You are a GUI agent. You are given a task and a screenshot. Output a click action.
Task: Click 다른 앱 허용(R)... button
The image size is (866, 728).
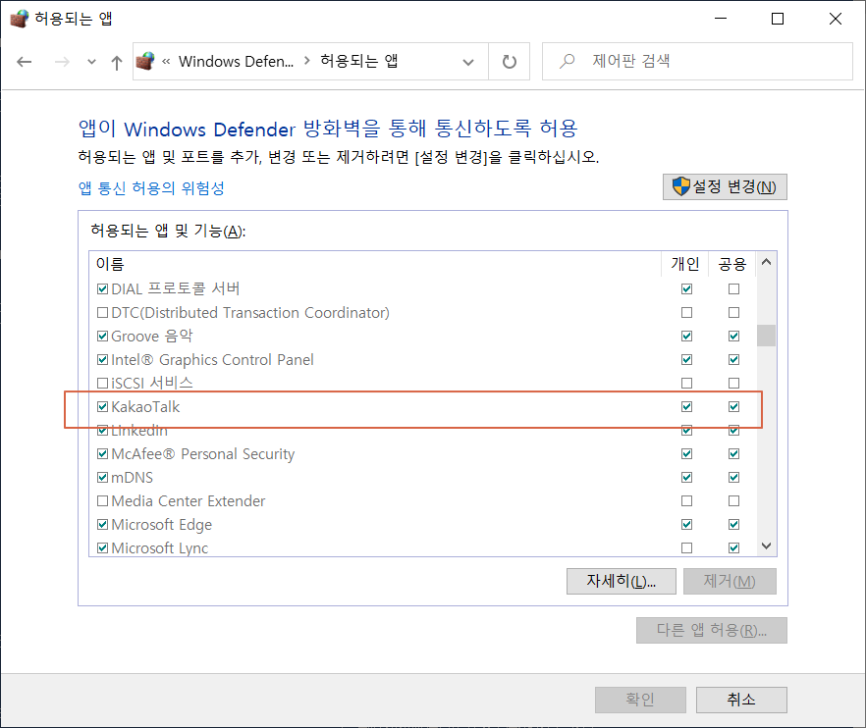point(711,630)
